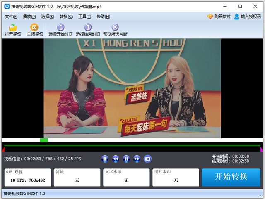Click the green selection range bar

(132, 145)
